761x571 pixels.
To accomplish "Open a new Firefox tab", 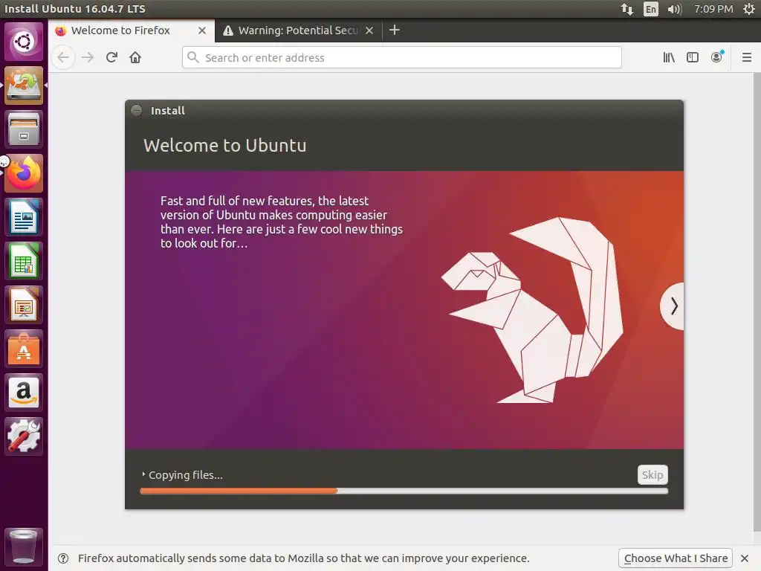I will 395,30.
